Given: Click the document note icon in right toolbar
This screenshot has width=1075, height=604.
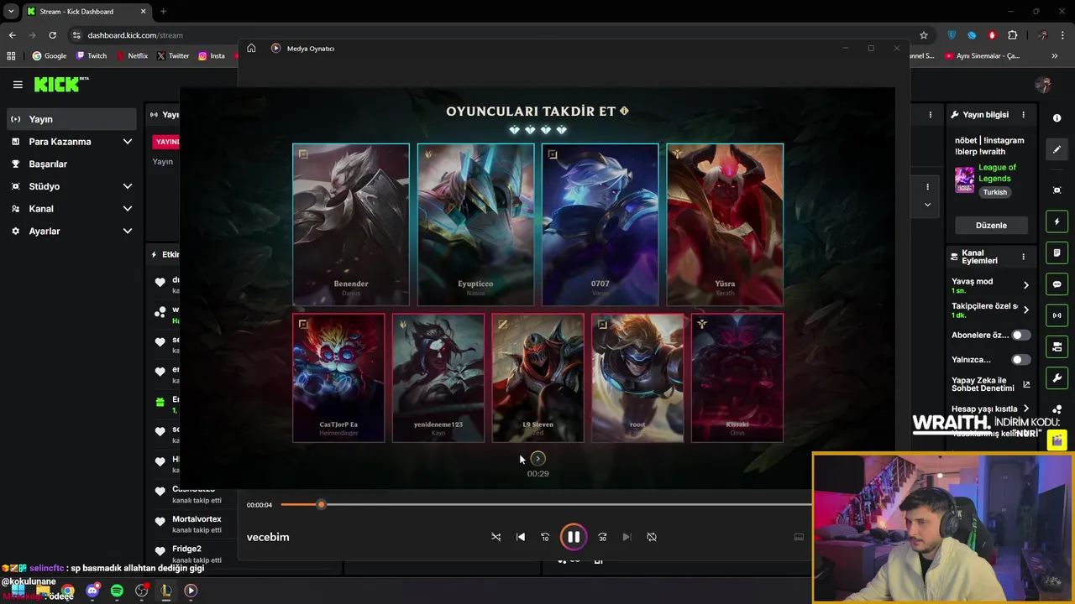Looking at the screenshot, I should point(1057,253).
